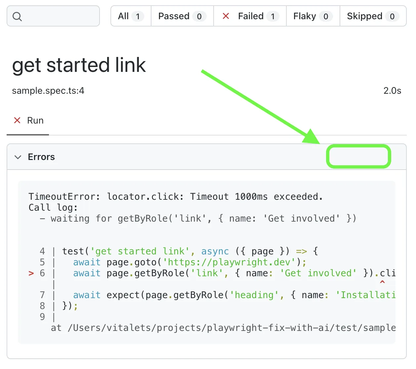Click the red X icon beside Run
Viewport: 416px width, 369px height.
[x=17, y=120]
